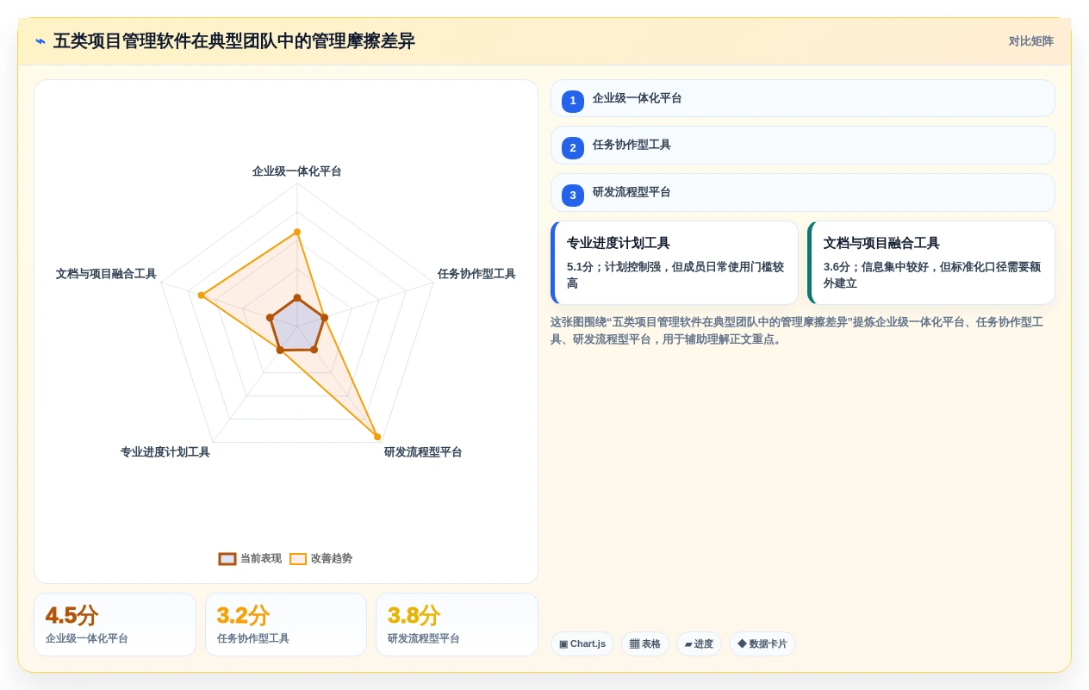Click the 当前表现 text in legend
The image size is (1089, 690).
pyautogui.click(x=261, y=559)
